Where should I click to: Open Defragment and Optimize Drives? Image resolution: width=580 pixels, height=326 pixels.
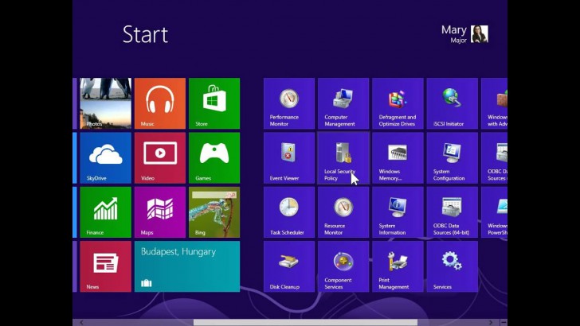pyautogui.click(x=398, y=103)
